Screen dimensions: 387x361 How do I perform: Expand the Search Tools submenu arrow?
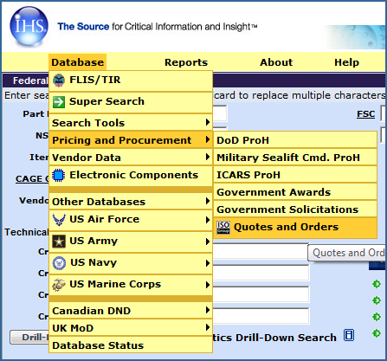click(x=208, y=122)
